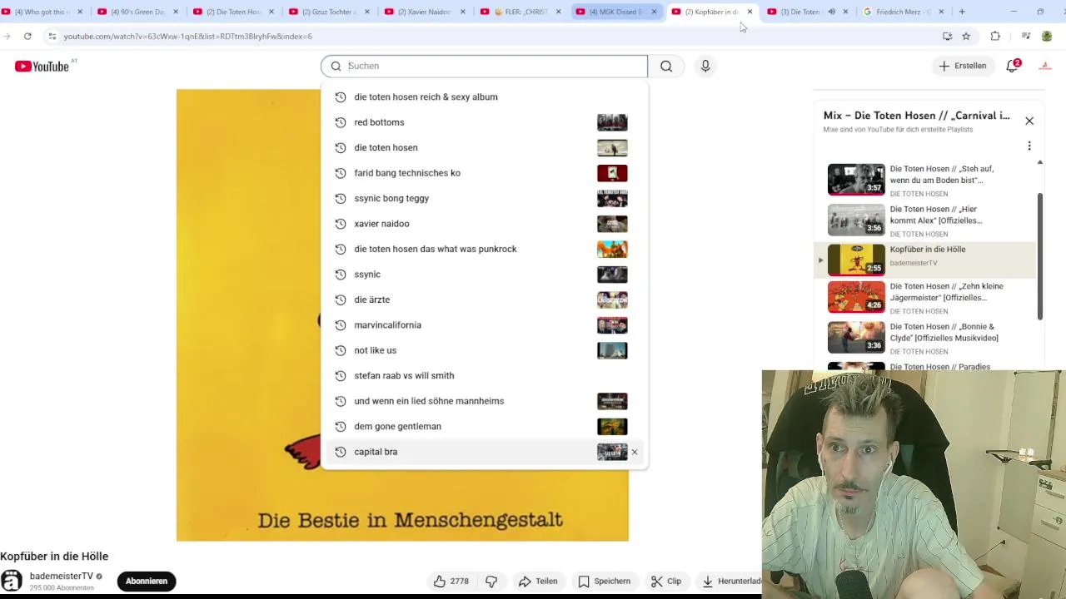The image size is (1066, 599).
Task: Select suggestion 'xavier naidoo'
Action: tap(484, 224)
